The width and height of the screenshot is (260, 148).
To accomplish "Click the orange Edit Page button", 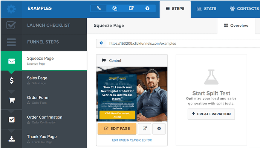I will [x=117, y=128].
